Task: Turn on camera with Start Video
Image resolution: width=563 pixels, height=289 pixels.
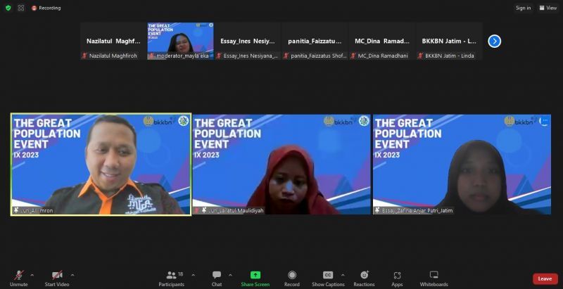Action: point(56,278)
